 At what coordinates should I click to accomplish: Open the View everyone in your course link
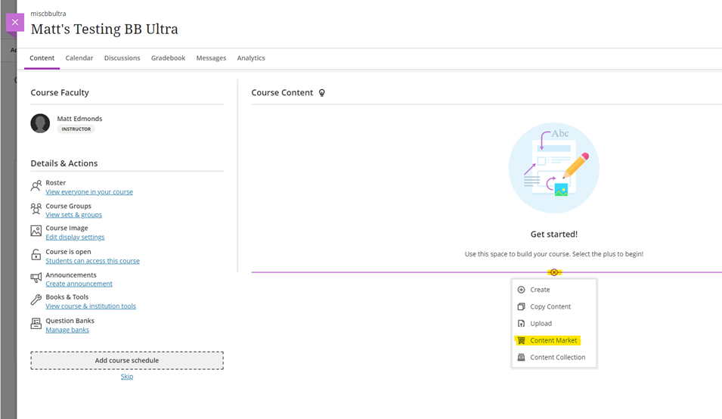89,192
